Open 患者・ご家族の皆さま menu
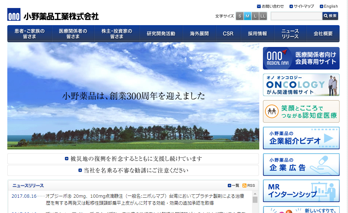Screen dimensions: 348x213 click(30, 33)
